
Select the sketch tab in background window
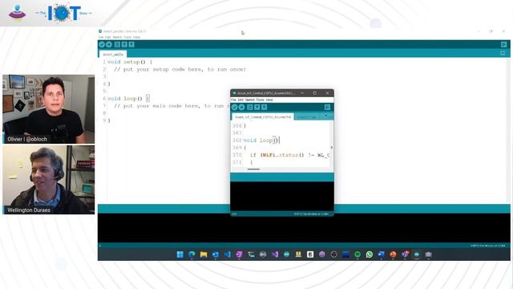click(x=113, y=54)
